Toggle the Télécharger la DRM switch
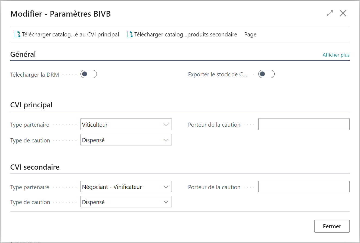This screenshot has width=360, height=243. [89, 74]
